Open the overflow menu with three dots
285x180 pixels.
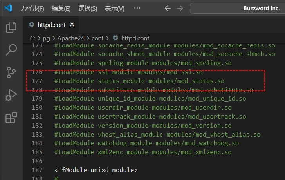137,8
